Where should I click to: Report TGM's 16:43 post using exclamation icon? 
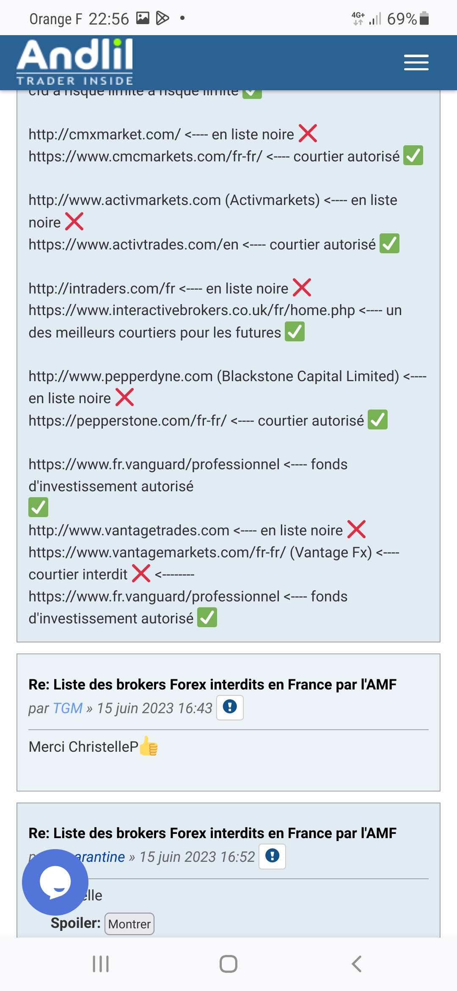(x=230, y=707)
